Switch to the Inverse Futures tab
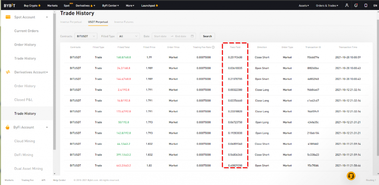Viewport: 379px width, 185px height. click(x=124, y=22)
